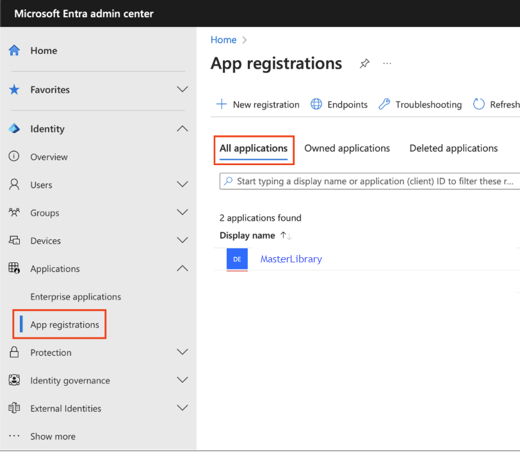Click the Endpoints globe icon
The height and width of the screenshot is (455, 520).
[x=316, y=104]
